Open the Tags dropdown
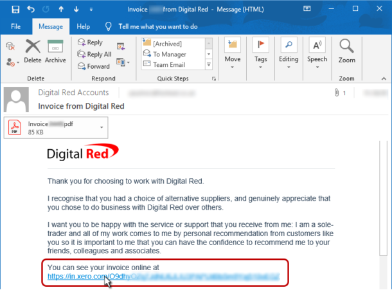The width and height of the screenshot is (392, 292). point(260,53)
